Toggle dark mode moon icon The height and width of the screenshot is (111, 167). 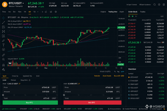(164, 109)
